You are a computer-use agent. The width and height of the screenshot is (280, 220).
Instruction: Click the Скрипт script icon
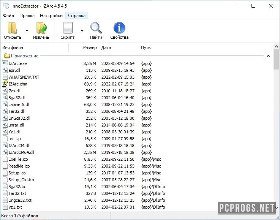[68, 28]
